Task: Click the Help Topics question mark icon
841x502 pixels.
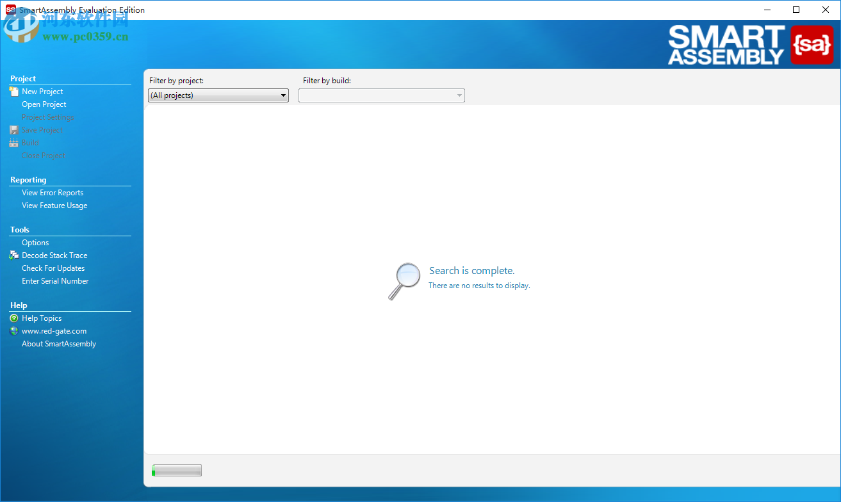Action: click(14, 318)
